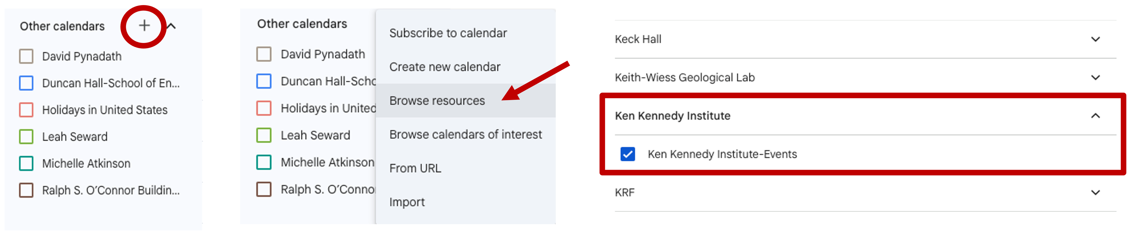Enable Leah Seward calendar in left panel

click(x=26, y=136)
